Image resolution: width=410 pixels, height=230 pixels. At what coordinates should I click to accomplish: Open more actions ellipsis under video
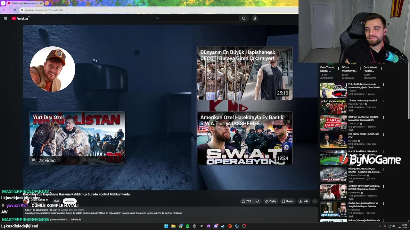coord(315,201)
